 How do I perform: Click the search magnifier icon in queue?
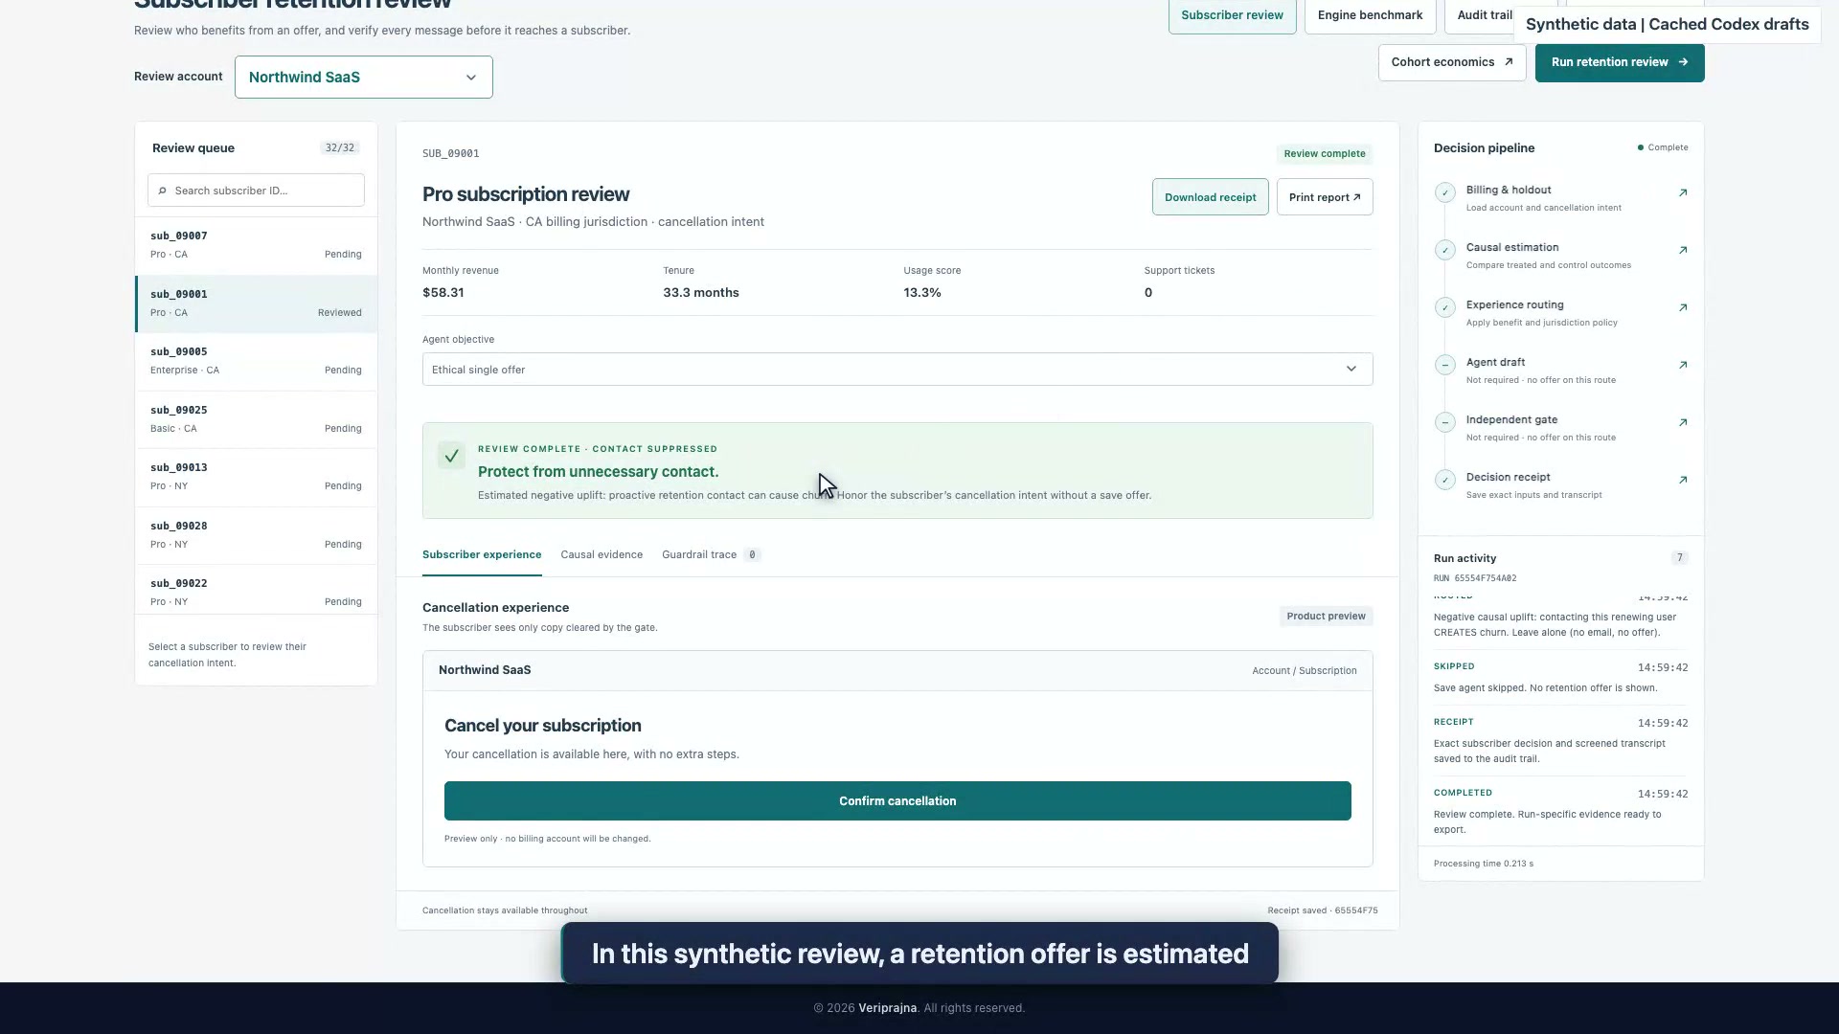(162, 191)
